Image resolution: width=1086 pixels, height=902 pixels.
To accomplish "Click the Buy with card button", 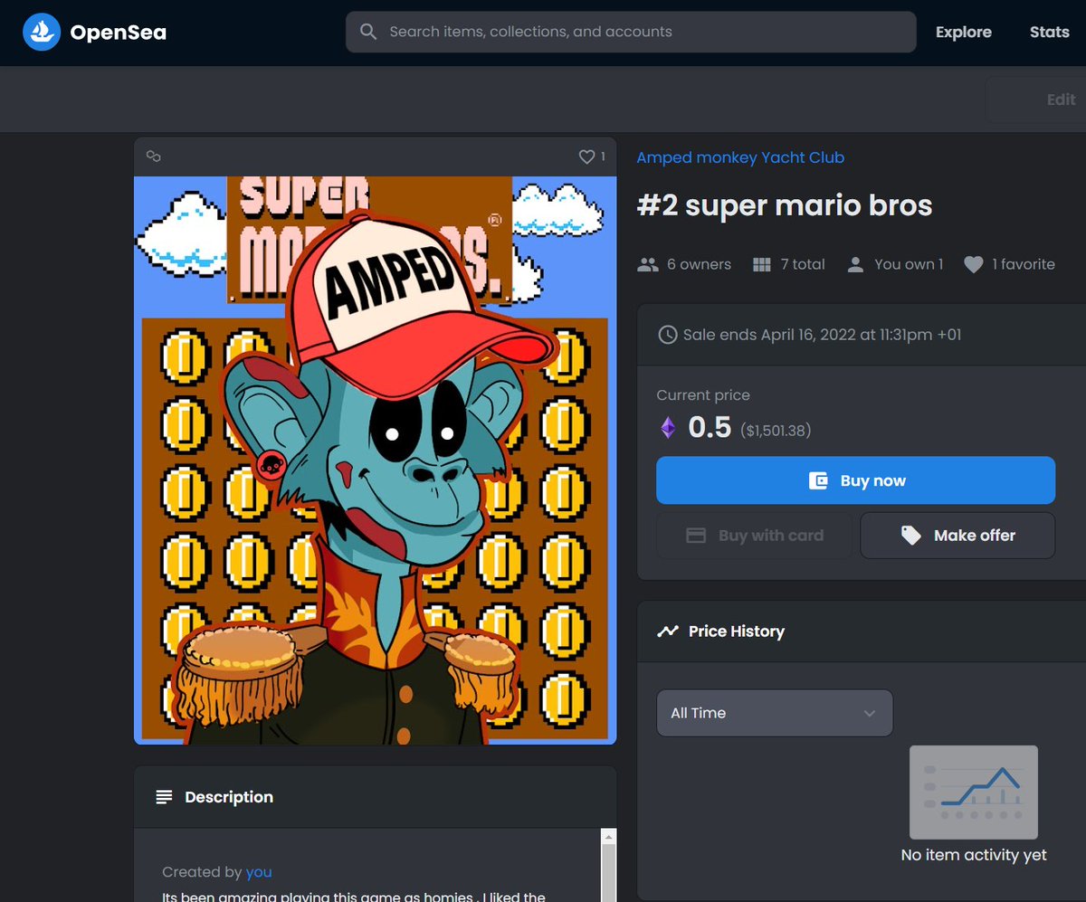I will pos(754,536).
